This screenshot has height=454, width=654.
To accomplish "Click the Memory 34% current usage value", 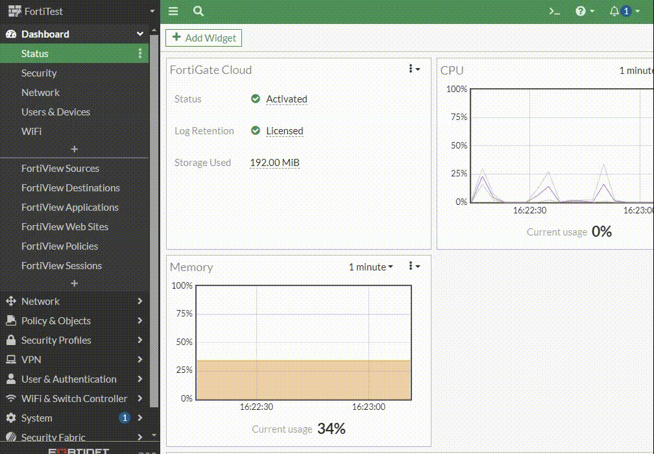I will point(331,428).
